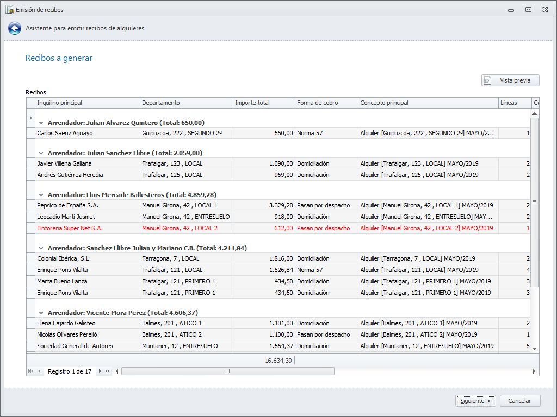
Task: Open Vista previa preview
Action: coord(510,80)
